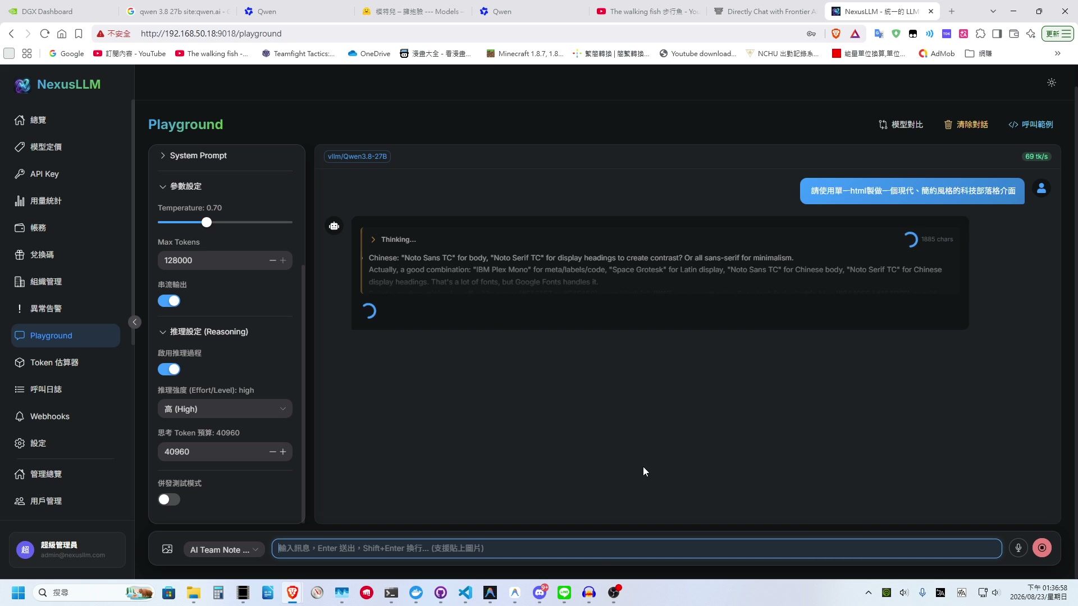
Task: Collapse the sidebar with arrow handle
Action: (x=135, y=322)
